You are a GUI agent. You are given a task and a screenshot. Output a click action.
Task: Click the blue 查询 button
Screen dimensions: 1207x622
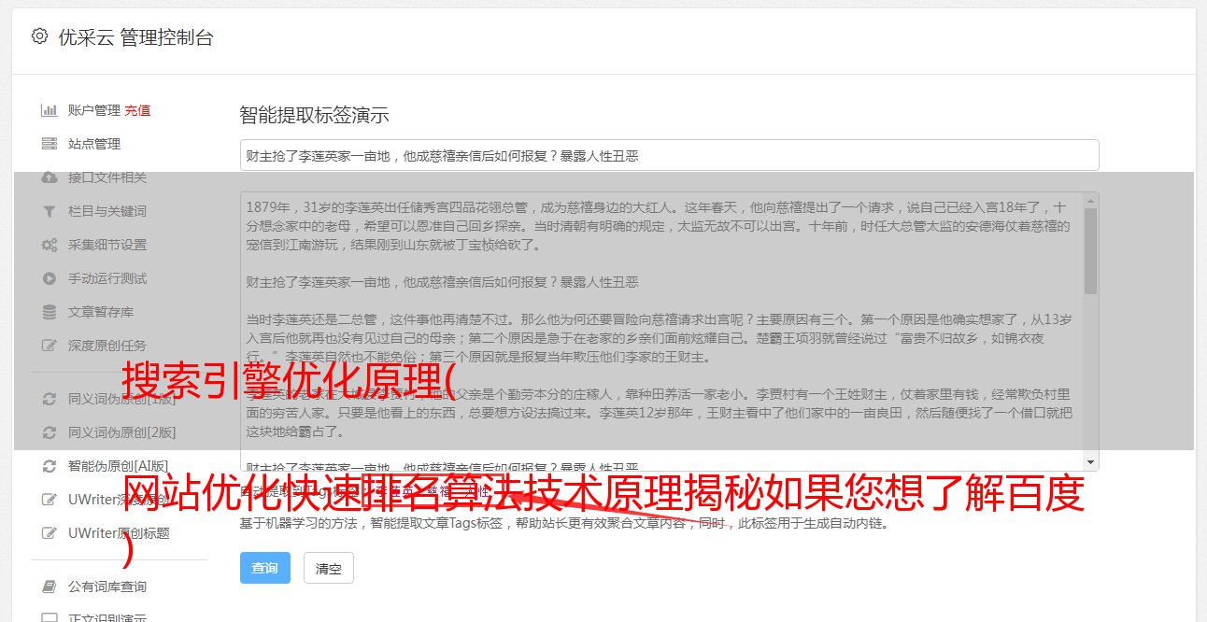coord(265,568)
